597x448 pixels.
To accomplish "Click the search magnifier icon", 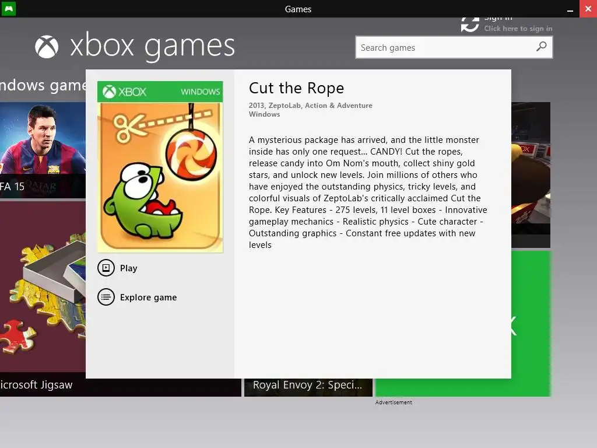I will click(x=541, y=47).
